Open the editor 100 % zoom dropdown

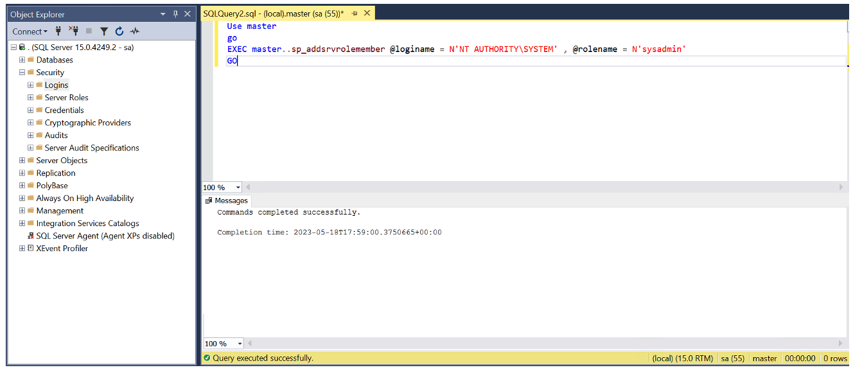click(238, 188)
